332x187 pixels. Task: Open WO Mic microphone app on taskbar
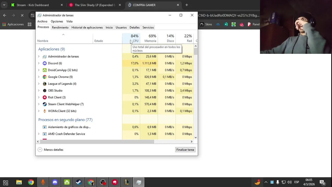pos(43,182)
